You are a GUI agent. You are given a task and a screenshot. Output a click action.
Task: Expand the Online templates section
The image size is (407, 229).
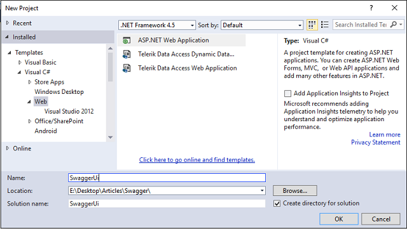click(x=8, y=148)
